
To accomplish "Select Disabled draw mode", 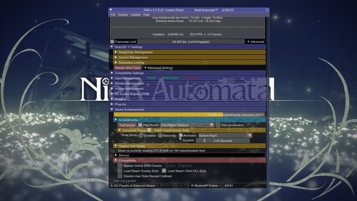I will [x=141, y=135].
